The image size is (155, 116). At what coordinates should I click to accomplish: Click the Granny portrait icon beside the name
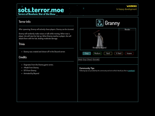coord(100,23)
